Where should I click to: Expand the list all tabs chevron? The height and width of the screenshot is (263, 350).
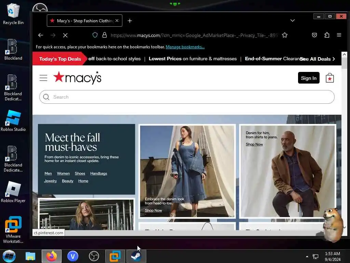293,21
